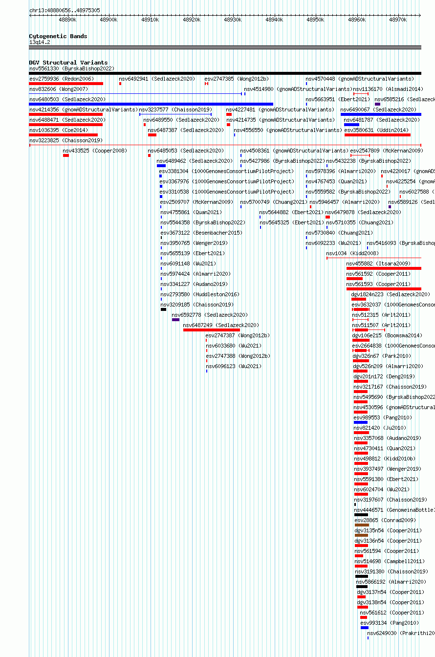Open dgv106e215 (Boomsma2014) variant
Image resolution: width=435 pixels, height=657 pixels.
pos(387,335)
